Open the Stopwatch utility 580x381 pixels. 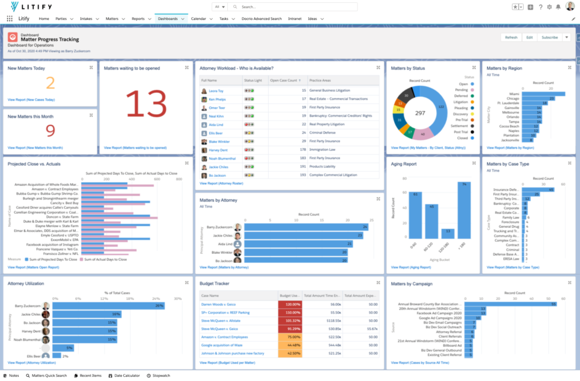click(159, 375)
